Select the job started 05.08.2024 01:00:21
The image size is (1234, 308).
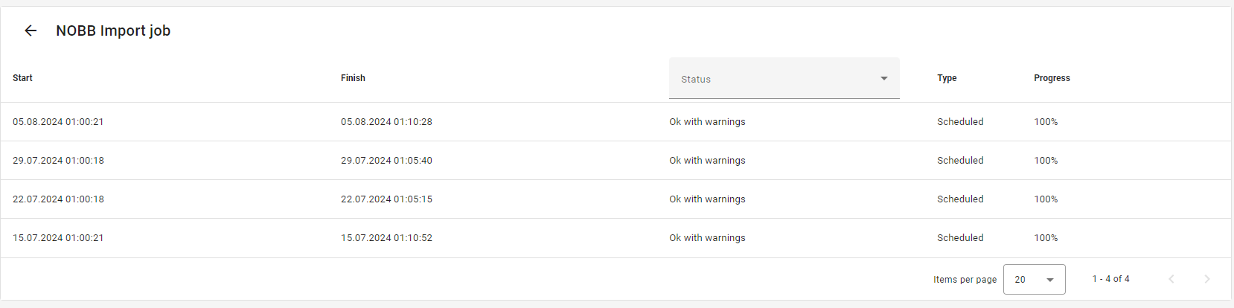pyautogui.click(x=616, y=122)
